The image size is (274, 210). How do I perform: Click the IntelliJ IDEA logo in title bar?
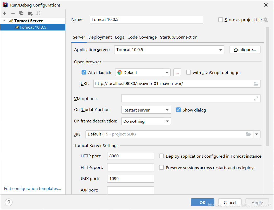click(5, 5)
